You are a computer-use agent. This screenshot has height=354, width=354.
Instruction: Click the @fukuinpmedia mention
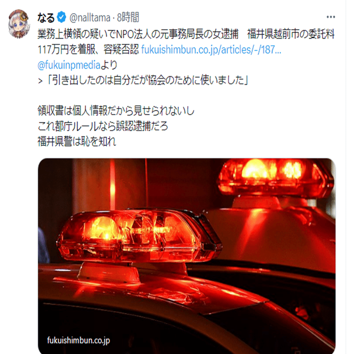(69, 65)
